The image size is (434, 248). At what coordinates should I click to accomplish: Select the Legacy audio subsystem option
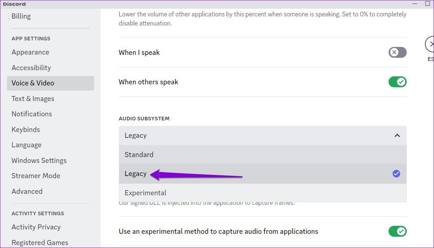(136, 174)
